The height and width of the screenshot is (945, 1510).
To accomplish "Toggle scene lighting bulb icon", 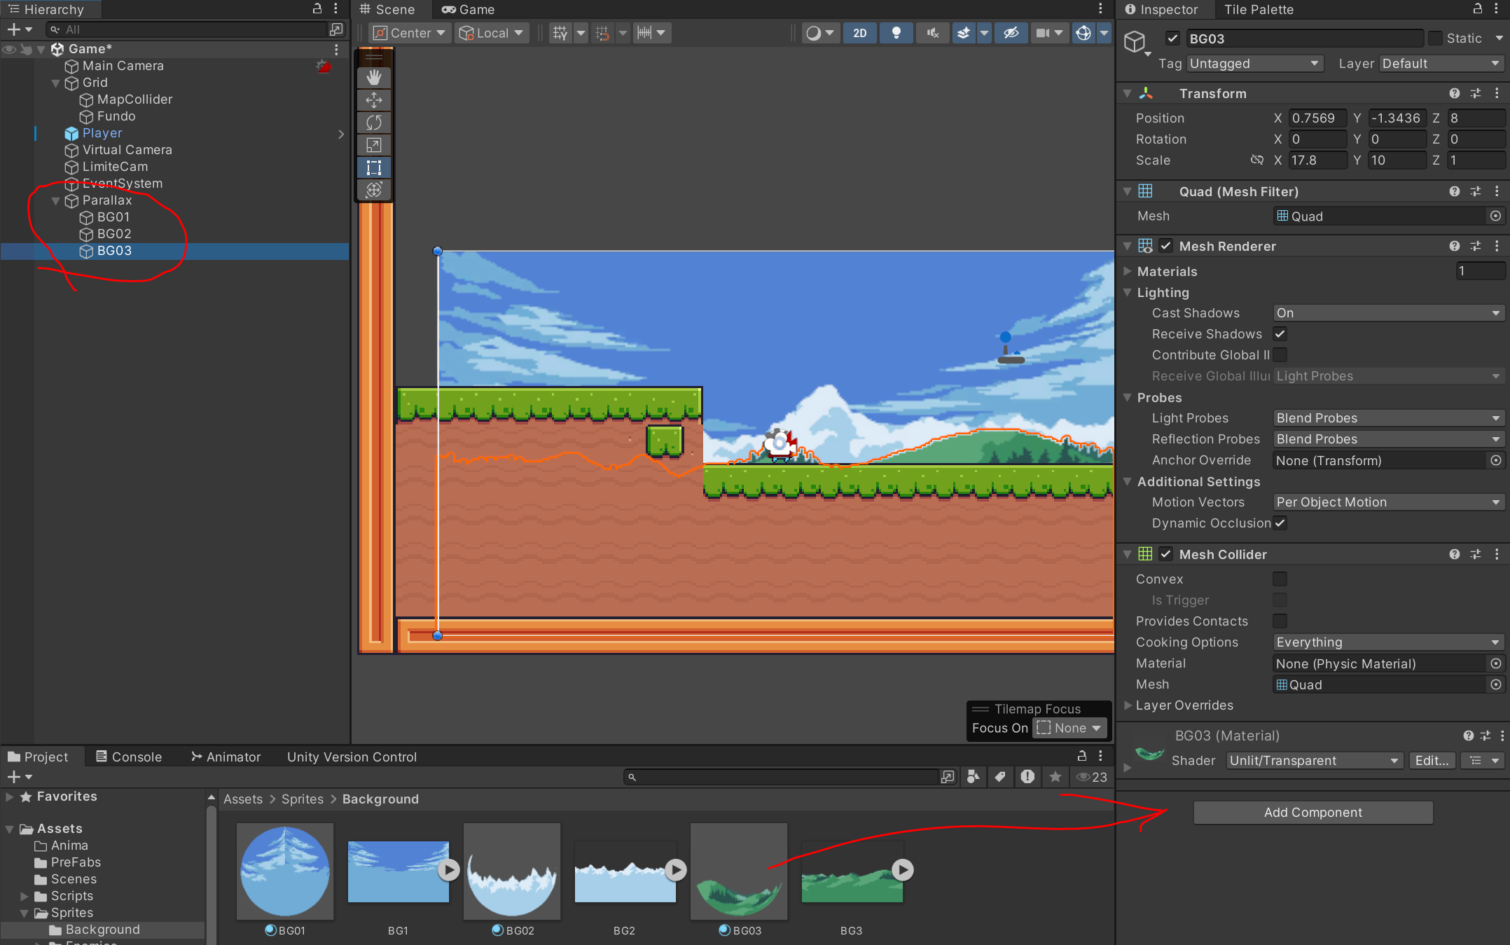I will click(x=896, y=33).
